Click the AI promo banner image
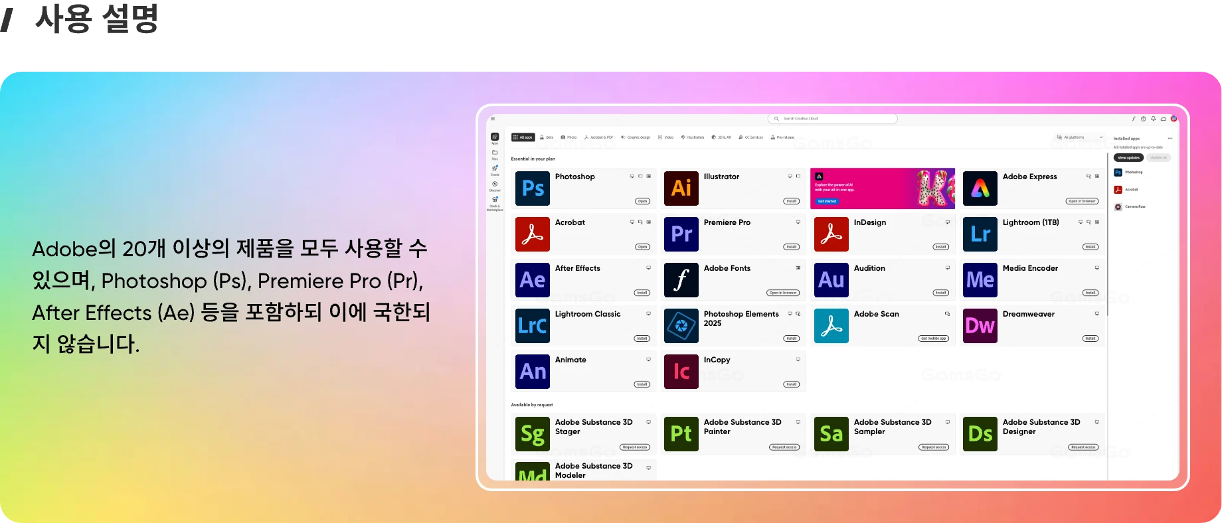 pyautogui.click(x=883, y=188)
